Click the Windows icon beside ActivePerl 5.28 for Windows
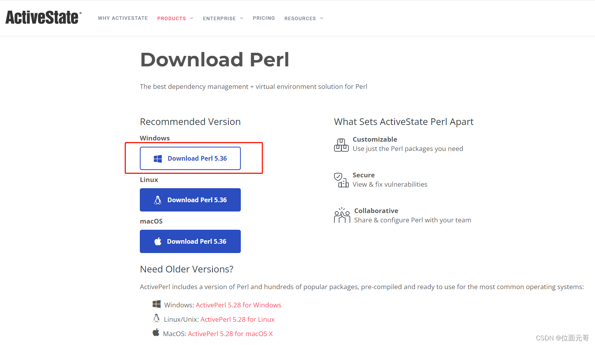595x345 pixels. (157, 304)
